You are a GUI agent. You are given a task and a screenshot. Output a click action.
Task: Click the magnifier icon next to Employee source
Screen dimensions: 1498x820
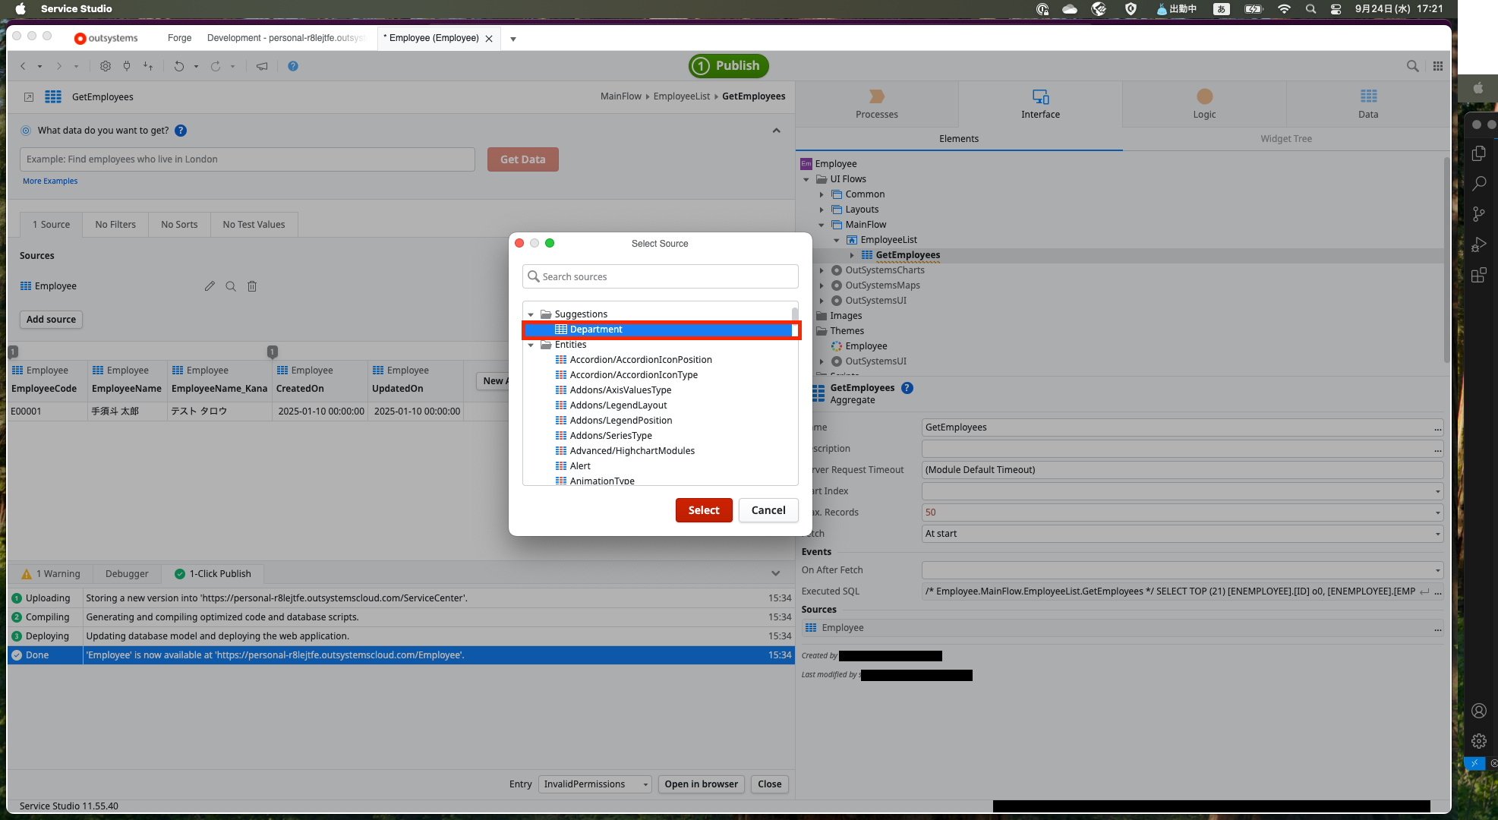[x=231, y=286]
